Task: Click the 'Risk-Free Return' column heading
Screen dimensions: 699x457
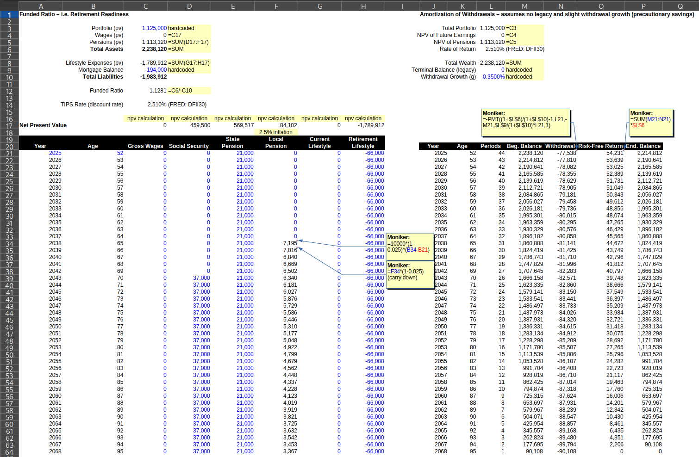Action: (600, 146)
